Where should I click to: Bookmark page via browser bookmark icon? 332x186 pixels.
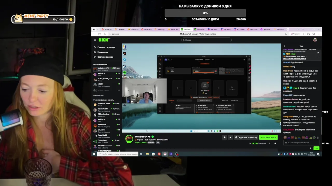pos(286,34)
